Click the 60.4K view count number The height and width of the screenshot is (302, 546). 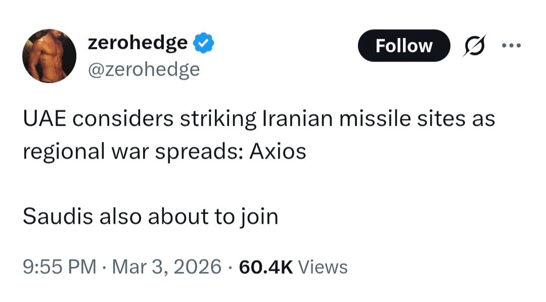click(265, 267)
